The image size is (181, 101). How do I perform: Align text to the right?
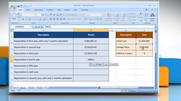pos(57,19)
